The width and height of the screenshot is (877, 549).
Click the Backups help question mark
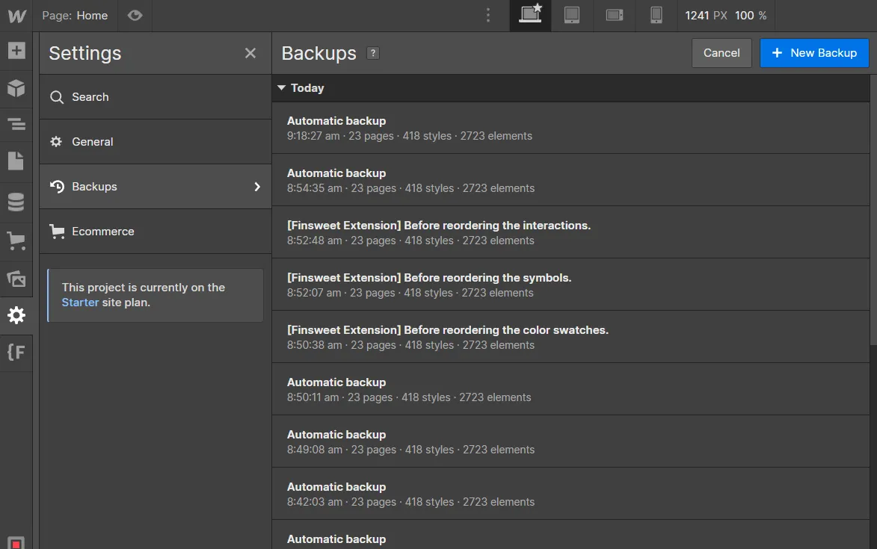373,53
